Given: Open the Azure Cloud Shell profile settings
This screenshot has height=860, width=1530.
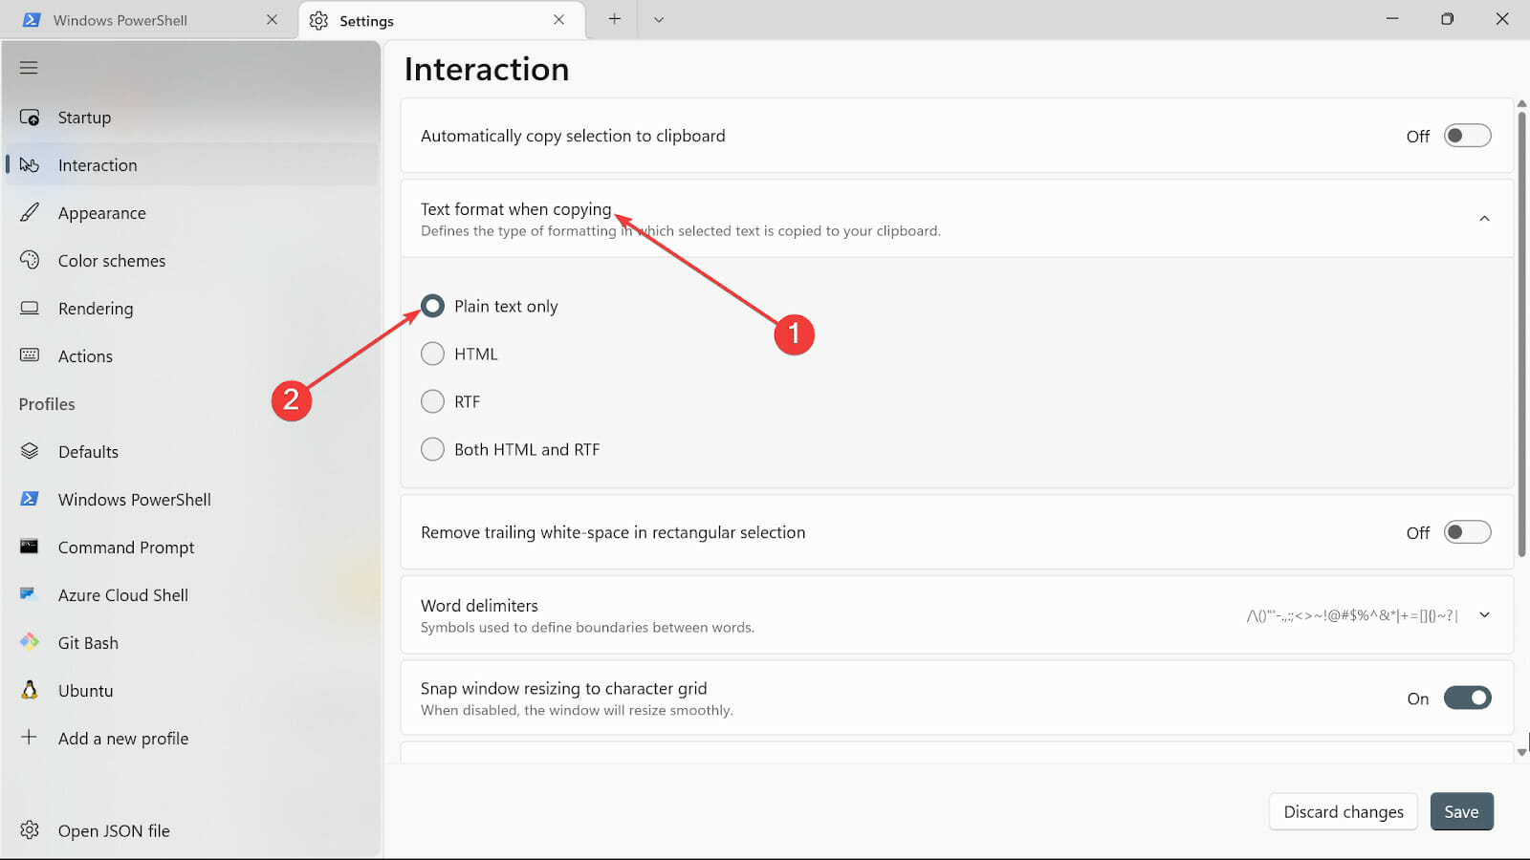Looking at the screenshot, I should point(191,595).
